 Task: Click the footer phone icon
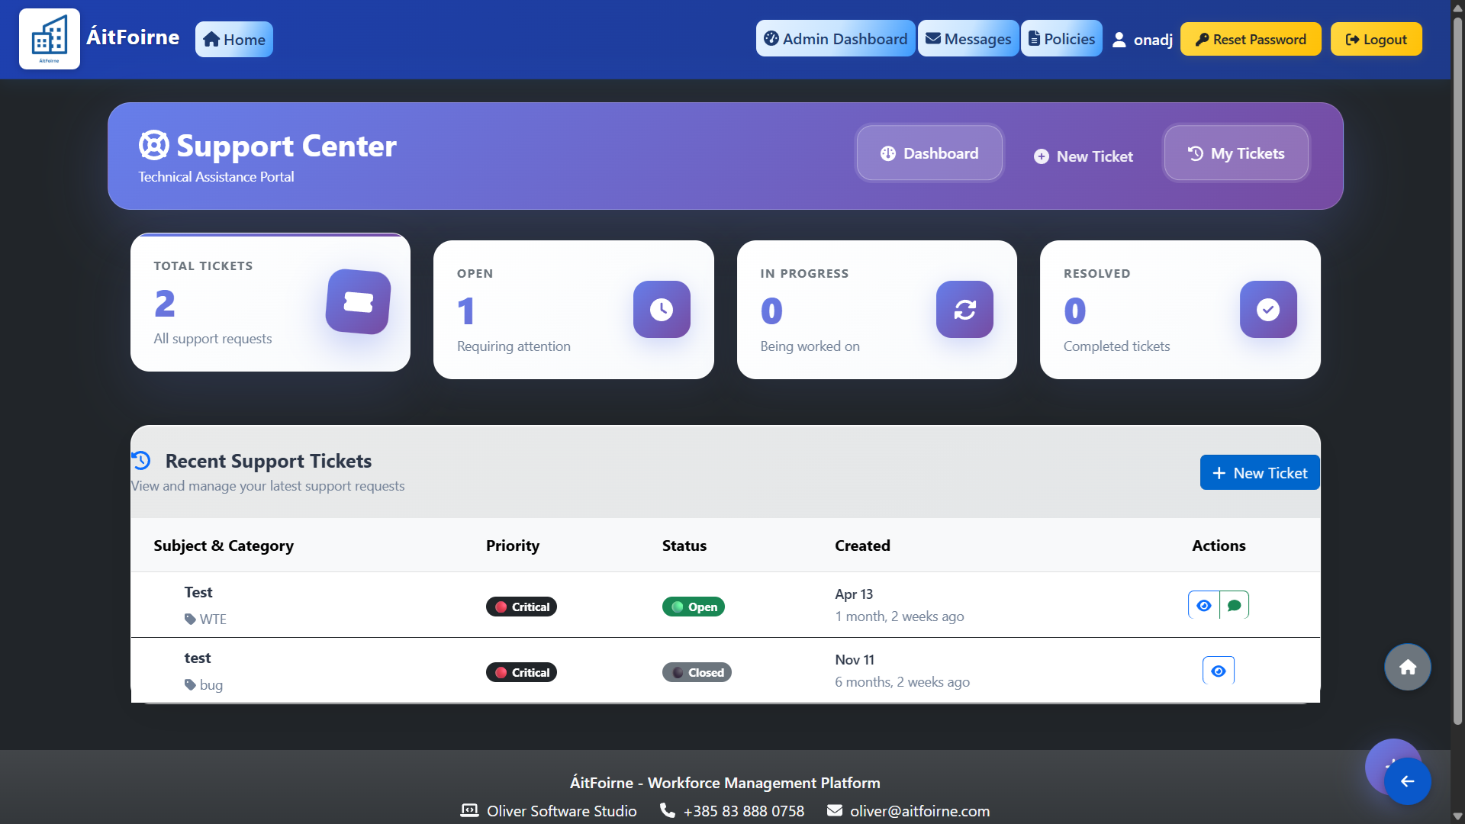pyautogui.click(x=668, y=810)
